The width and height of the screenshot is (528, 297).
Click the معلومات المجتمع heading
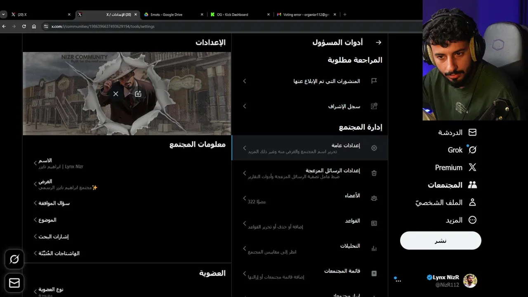click(198, 144)
